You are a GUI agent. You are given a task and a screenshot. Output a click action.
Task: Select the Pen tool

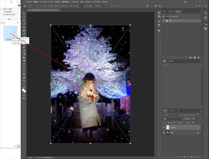[24, 64]
